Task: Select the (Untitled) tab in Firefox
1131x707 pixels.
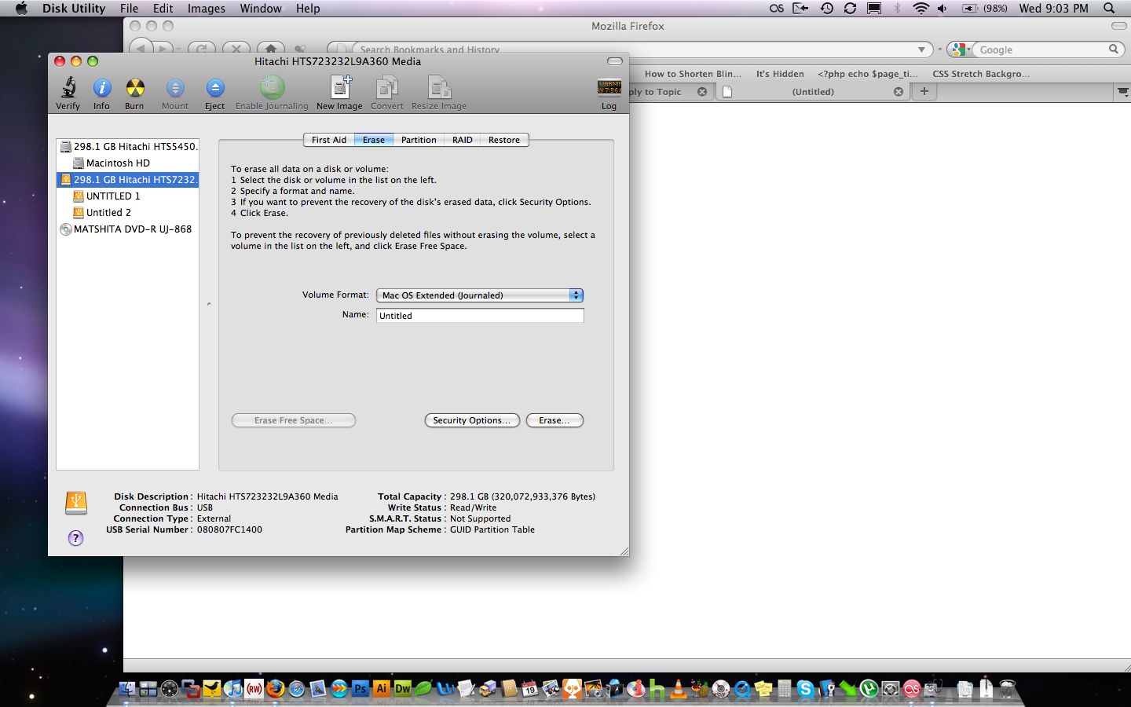Action: 812,92
